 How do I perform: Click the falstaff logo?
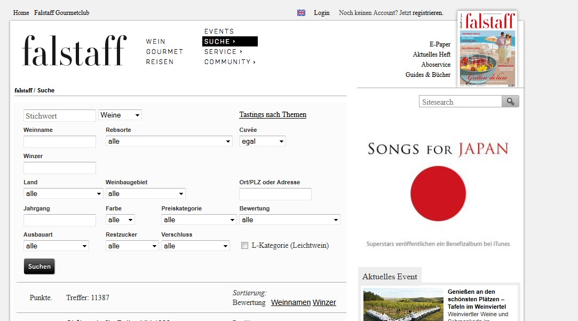(74, 51)
